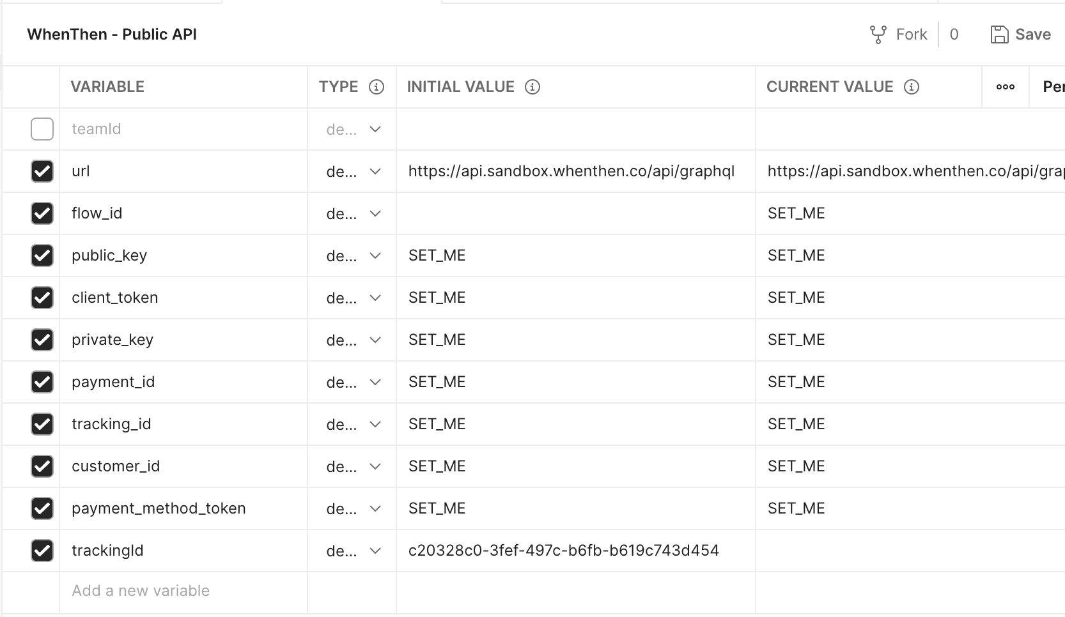Click the info icon beside TYPE header
The image size is (1065, 617).
[377, 87]
